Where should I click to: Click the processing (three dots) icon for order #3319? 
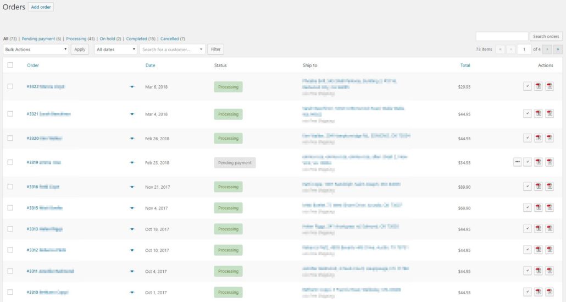tap(517, 162)
